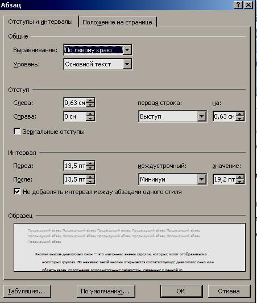Decrease the После spacing value
Viewport: 257px width, 303px height.
tap(90, 182)
